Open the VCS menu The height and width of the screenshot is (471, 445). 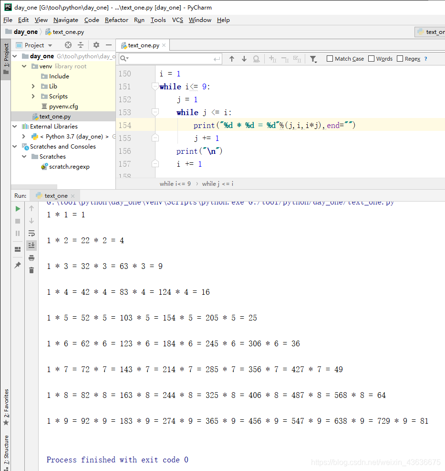click(x=177, y=20)
